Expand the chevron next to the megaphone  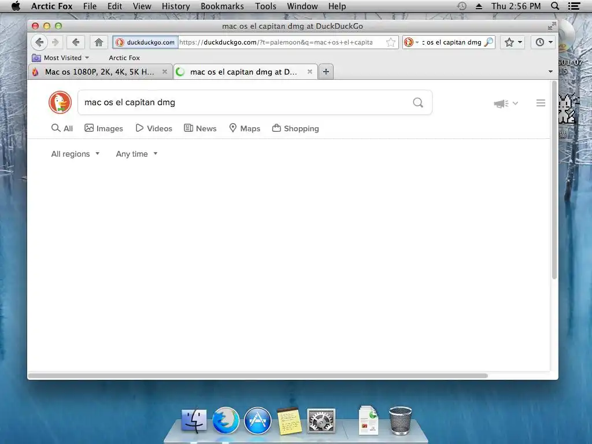(x=515, y=103)
